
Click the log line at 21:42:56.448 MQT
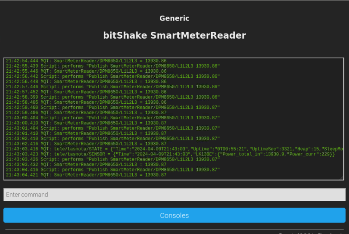click(86, 82)
